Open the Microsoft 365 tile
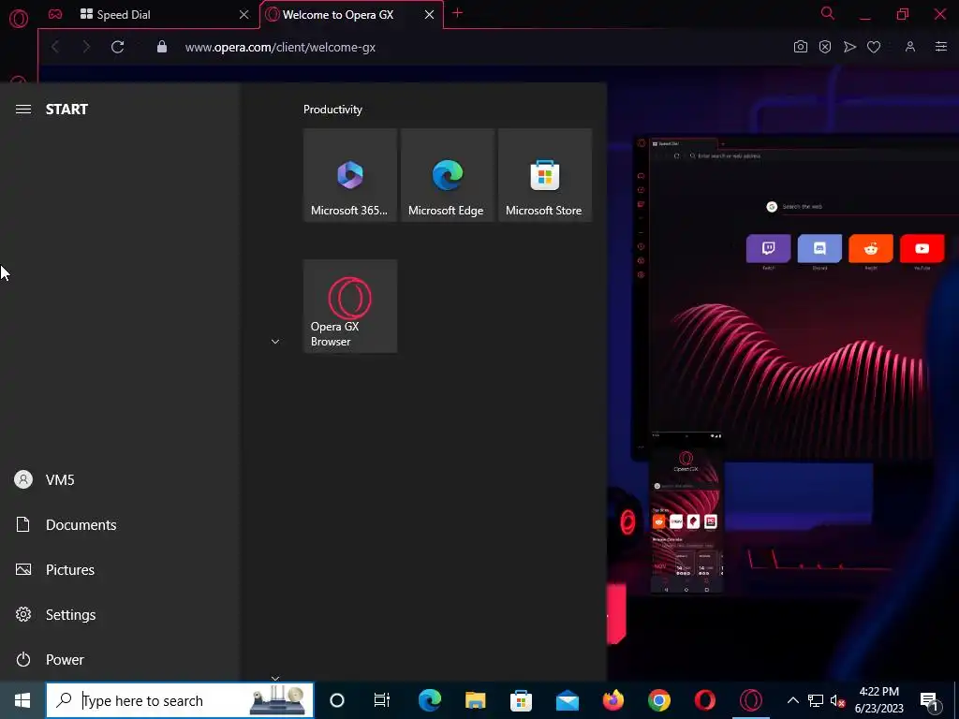The height and width of the screenshot is (719, 959). pyautogui.click(x=350, y=175)
